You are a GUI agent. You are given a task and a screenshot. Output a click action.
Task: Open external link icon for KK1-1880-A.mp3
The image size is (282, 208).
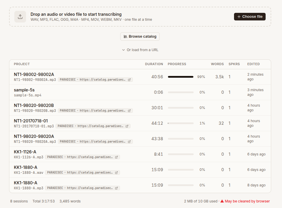pos(116,188)
